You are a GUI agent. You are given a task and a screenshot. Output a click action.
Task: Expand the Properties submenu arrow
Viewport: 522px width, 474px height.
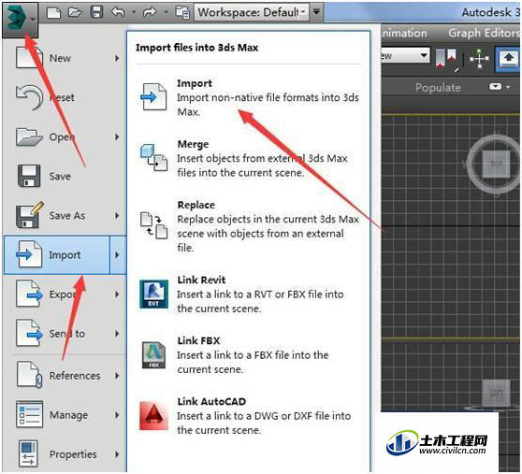[117, 454]
